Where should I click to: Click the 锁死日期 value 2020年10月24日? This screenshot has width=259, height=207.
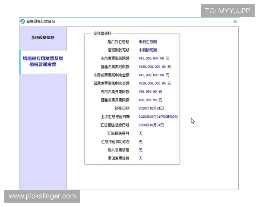(x=151, y=108)
